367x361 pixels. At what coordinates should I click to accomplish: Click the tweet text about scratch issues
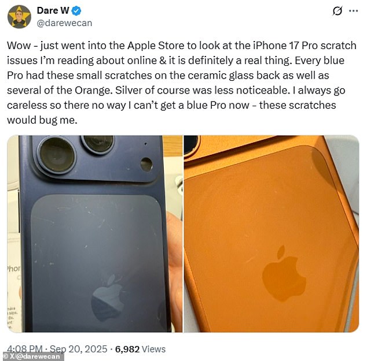tap(182, 83)
